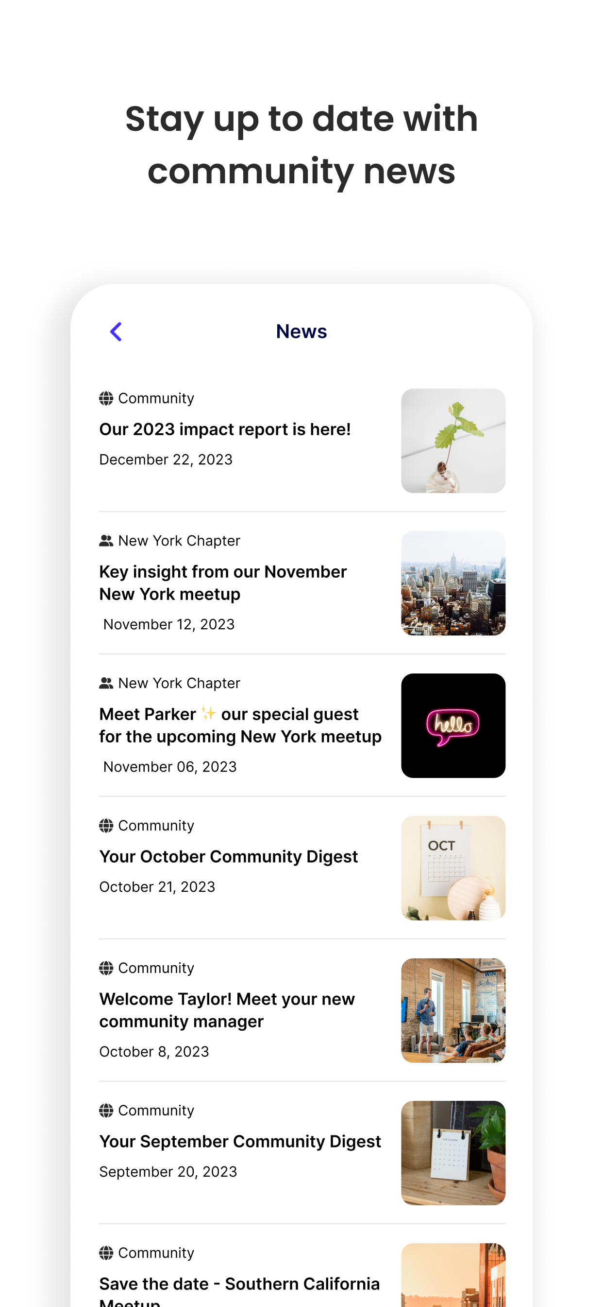Open 'Your October Community Digest' headline
603x1307 pixels.
click(x=229, y=856)
